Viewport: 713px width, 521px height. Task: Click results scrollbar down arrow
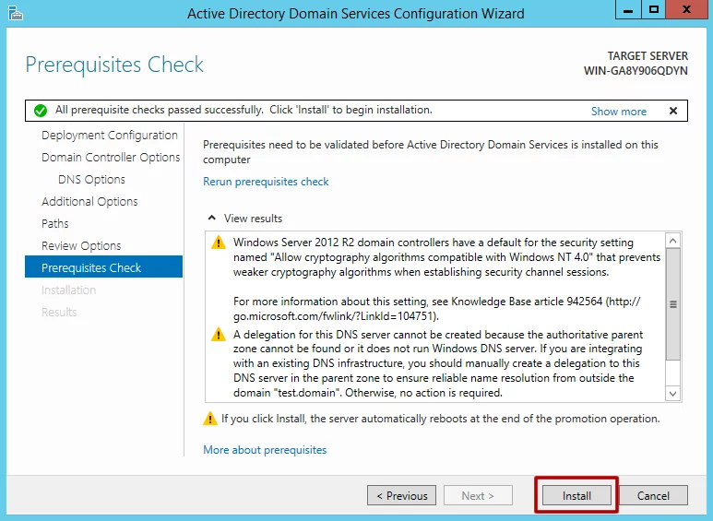[672, 394]
